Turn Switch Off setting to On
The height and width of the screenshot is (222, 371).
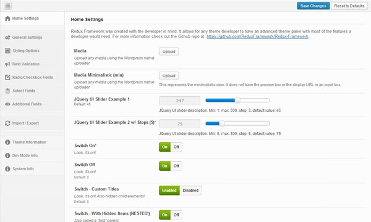pos(164,166)
